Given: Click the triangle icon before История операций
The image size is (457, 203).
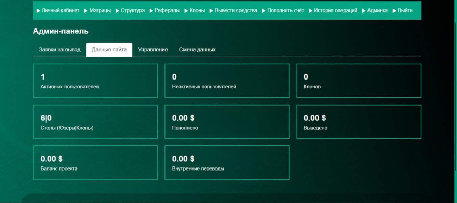Looking at the screenshot, I should click(x=310, y=10).
